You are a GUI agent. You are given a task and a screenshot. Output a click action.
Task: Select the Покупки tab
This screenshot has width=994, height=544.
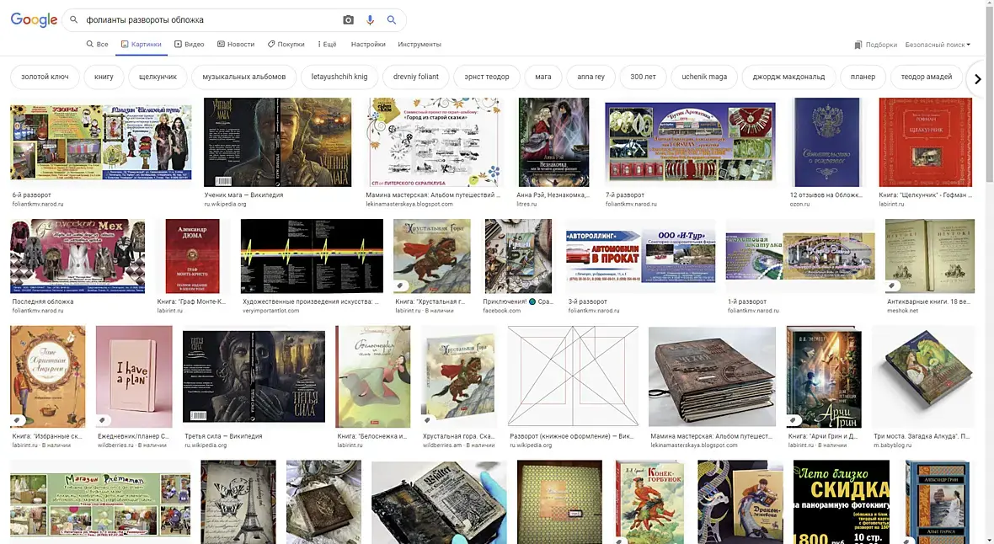pyautogui.click(x=286, y=45)
